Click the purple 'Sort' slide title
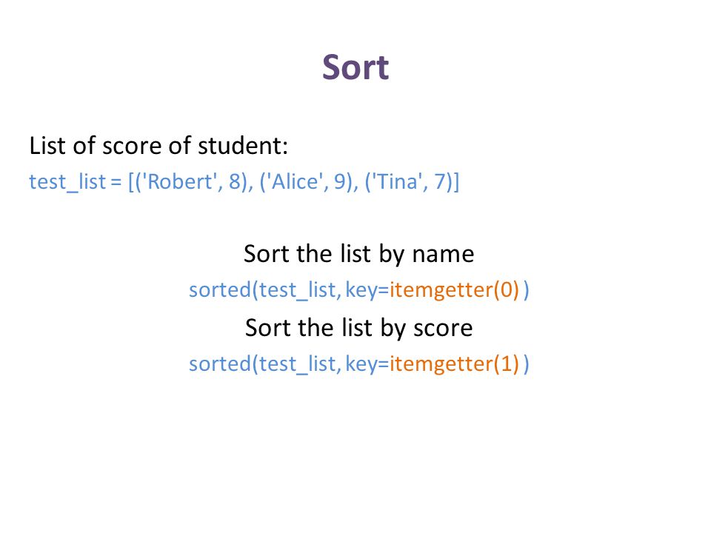This screenshot has height=533, width=711. tap(355, 67)
